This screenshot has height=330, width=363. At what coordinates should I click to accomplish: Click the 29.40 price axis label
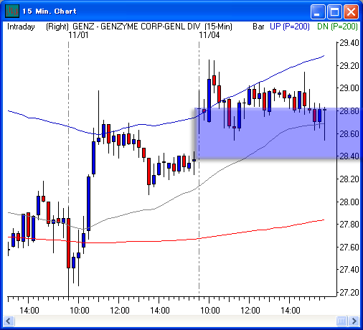[x=349, y=43]
